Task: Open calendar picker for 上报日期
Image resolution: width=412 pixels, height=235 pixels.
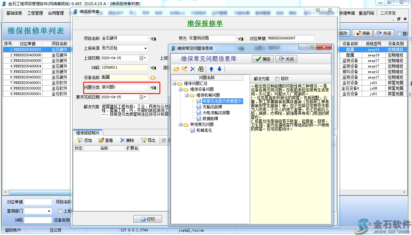Action: point(143,58)
